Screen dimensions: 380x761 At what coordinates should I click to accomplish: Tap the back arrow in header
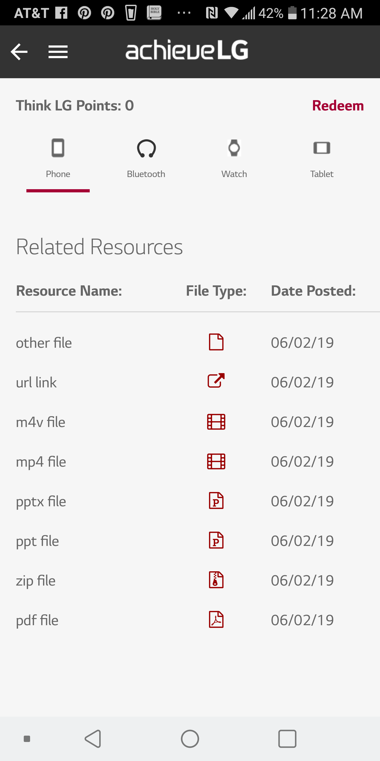pos(19,52)
